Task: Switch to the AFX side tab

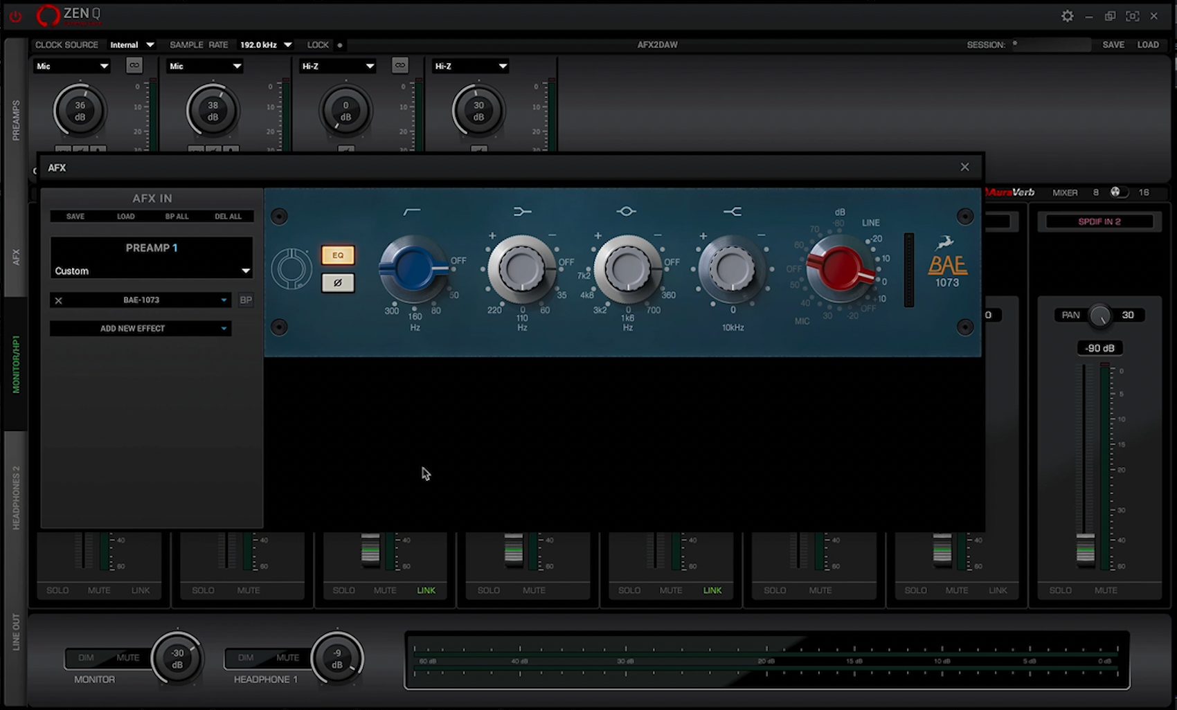Action: pyautogui.click(x=16, y=257)
